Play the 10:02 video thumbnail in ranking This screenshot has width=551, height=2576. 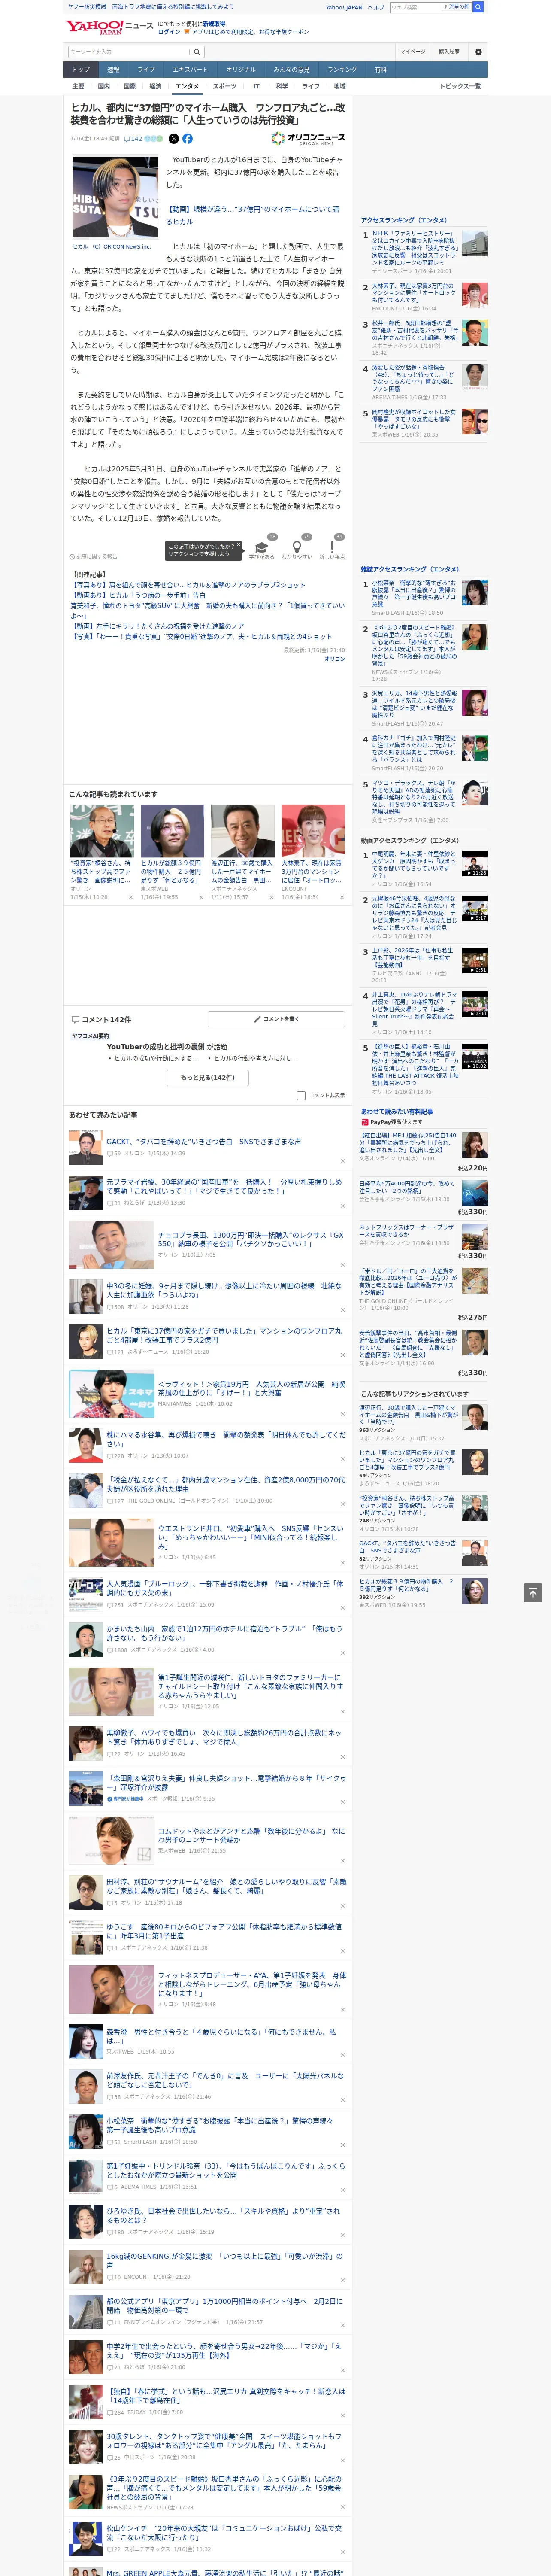coord(475,1057)
